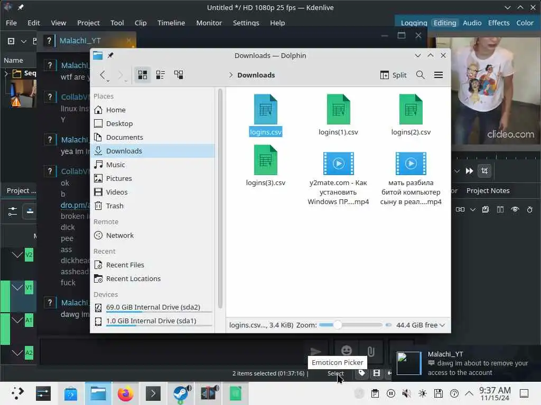Switch to Logging workspace layout

[x=414, y=23]
